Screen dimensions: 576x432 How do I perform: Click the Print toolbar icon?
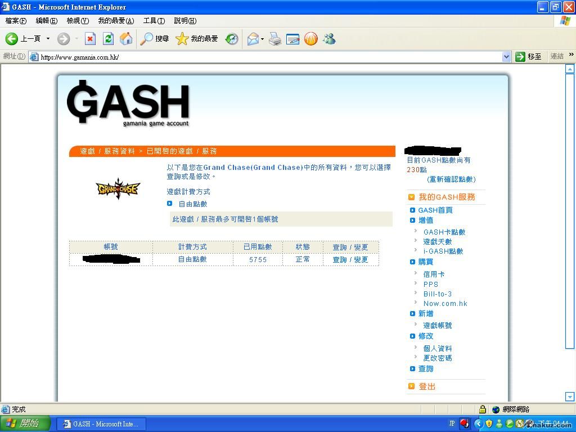pyautogui.click(x=274, y=39)
